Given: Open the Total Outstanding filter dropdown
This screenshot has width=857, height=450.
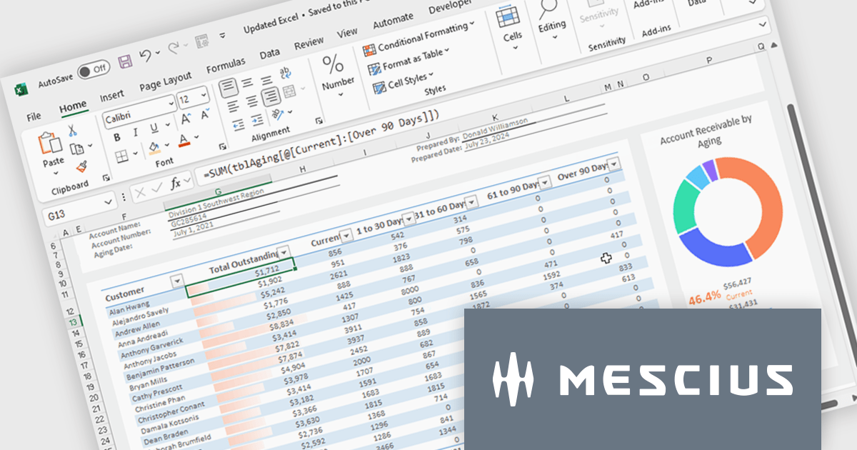Looking at the screenshot, I should click(x=284, y=252).
